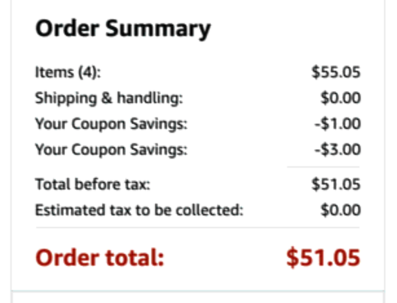The height and width of the screenshot is (303, 397).
Task: Click Estimated tax to be collected label
Action: point(139,210)
